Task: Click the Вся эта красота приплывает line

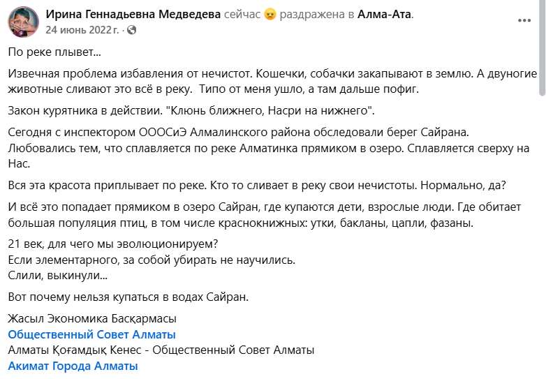Action: 257,186
